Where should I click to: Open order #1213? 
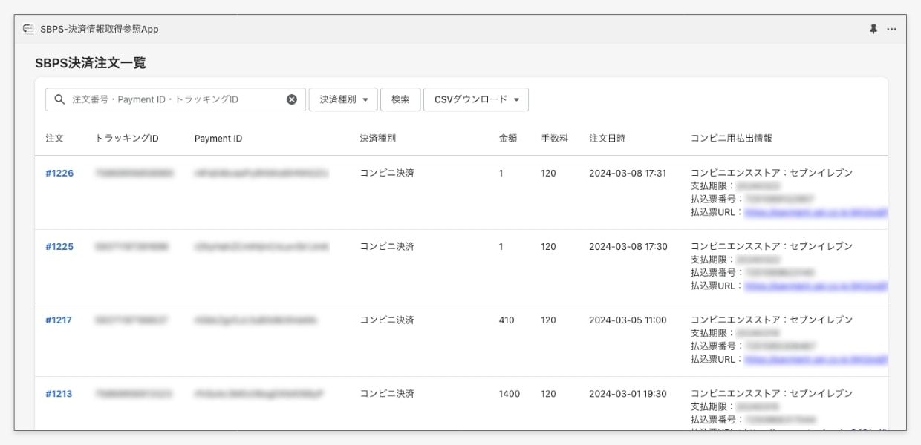click(x=59, y=394)
